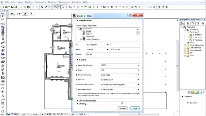
Task: Select Sections in Project Map folder list
Action: pos(89,34)
